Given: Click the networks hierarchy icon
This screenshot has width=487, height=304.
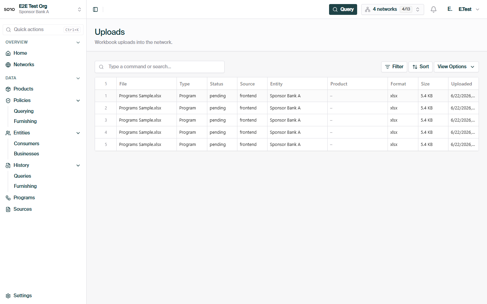Looking at the screenshot, I should point(368,9).
